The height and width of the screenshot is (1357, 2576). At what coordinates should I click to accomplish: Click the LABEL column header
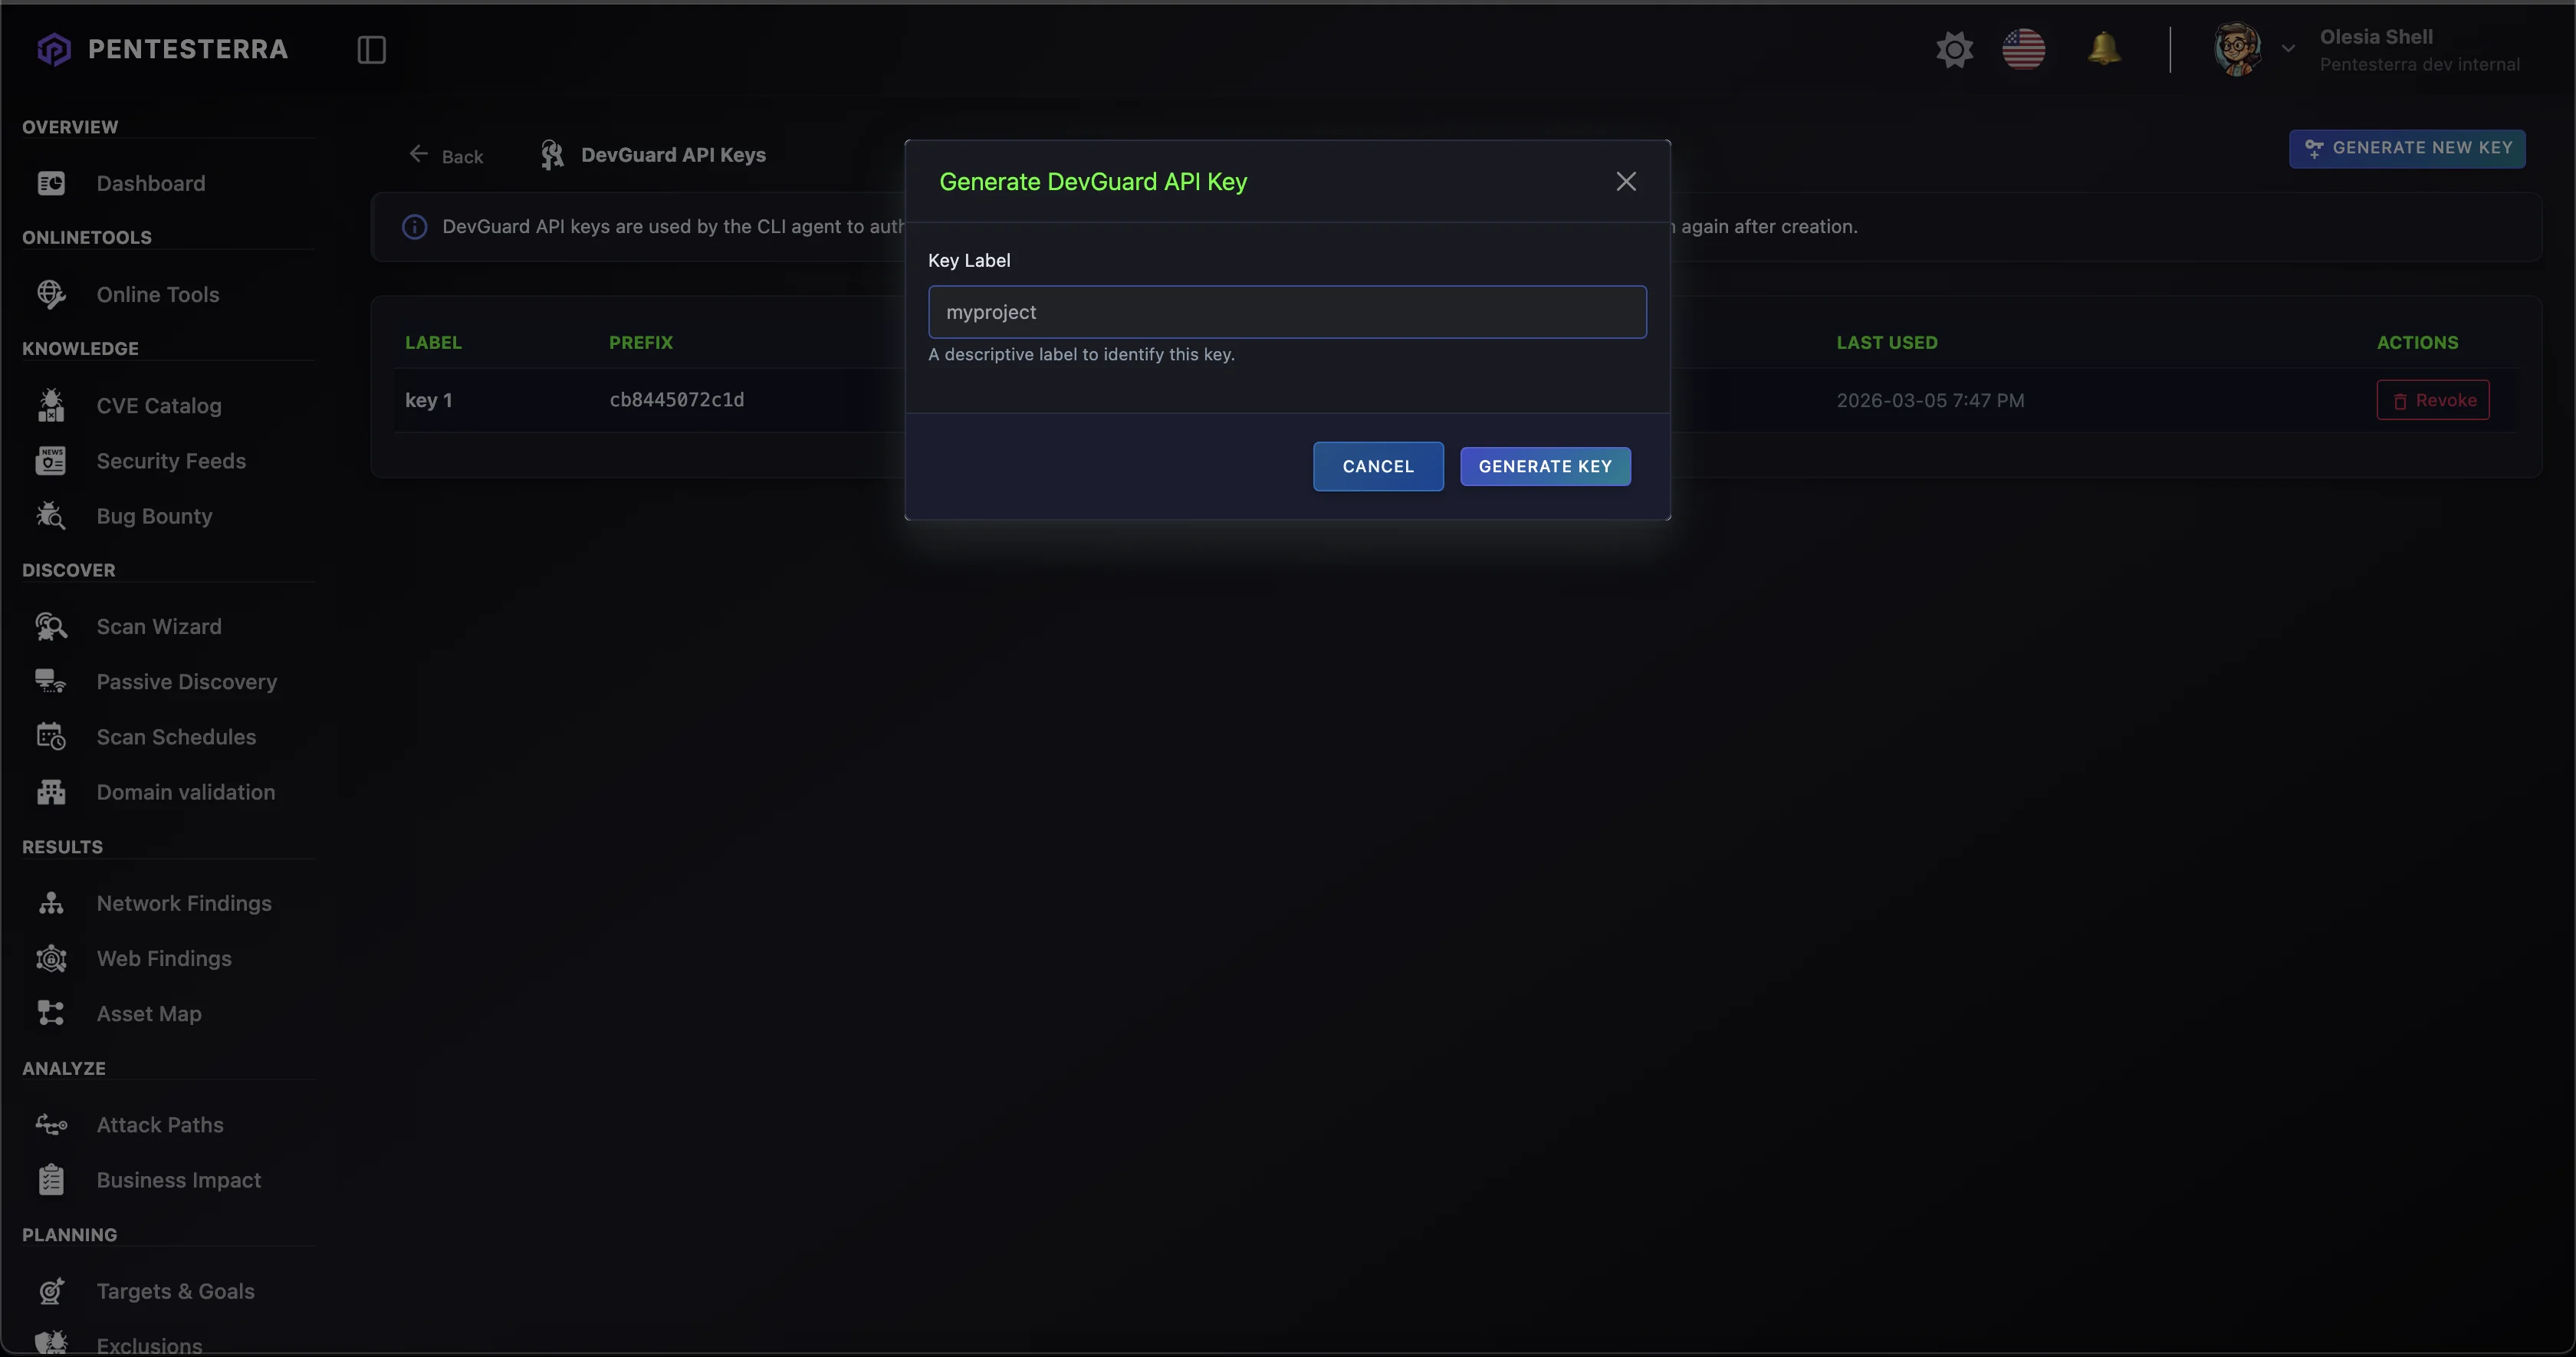433,342
